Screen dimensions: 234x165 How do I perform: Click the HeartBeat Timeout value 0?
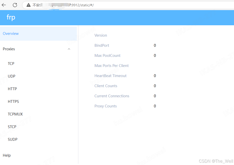tap(155, 76)
